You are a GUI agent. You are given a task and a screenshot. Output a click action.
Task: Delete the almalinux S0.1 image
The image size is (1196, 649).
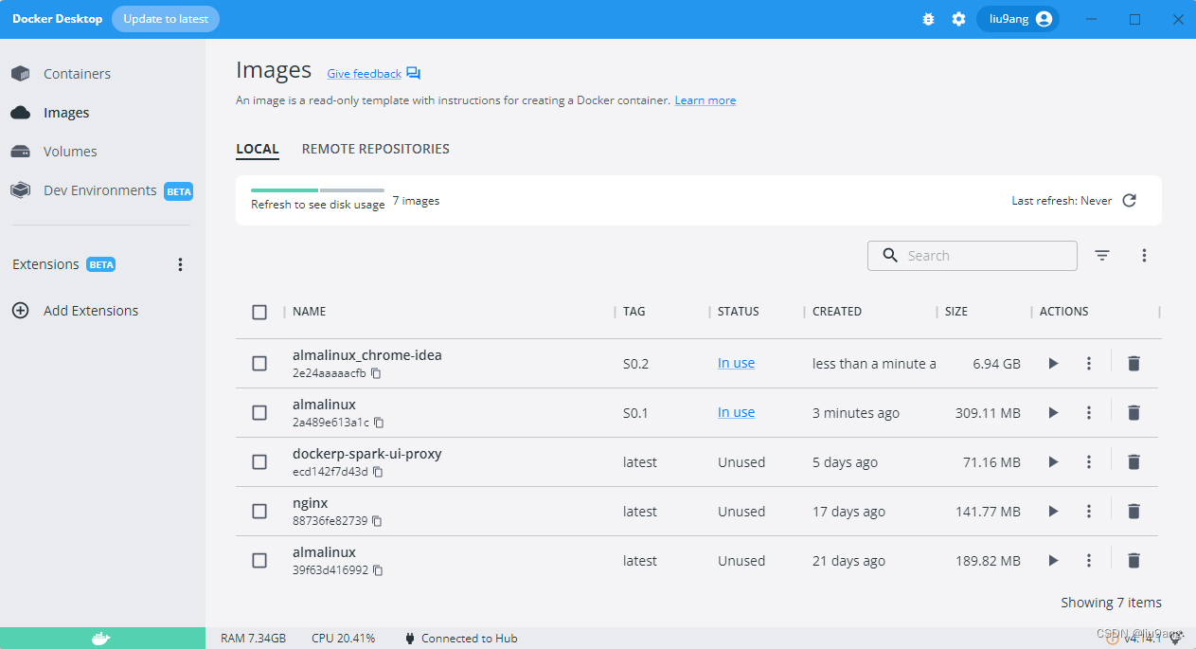(1134, 412)
